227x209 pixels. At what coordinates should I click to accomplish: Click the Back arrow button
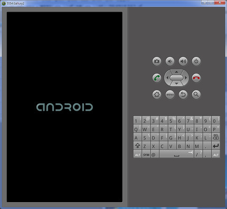click(183, 94)
